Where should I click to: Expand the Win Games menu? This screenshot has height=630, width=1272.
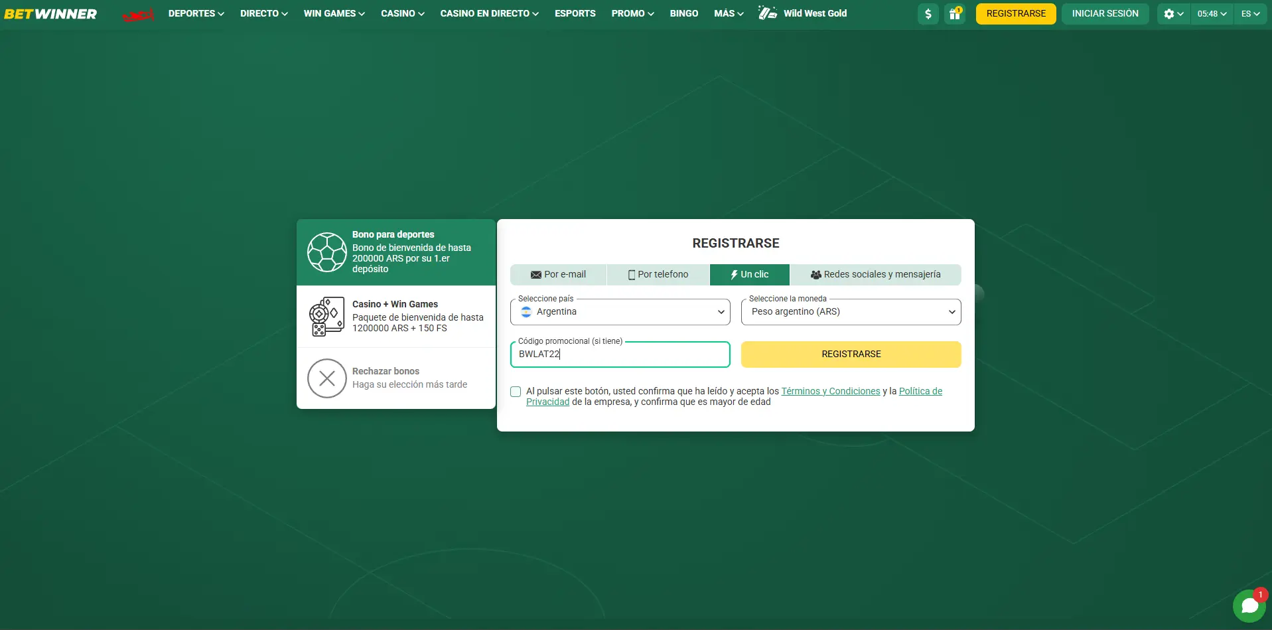tap(334, 13)
